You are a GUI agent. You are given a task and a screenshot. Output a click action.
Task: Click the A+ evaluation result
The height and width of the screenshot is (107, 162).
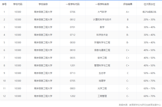[x=128, y=12]
